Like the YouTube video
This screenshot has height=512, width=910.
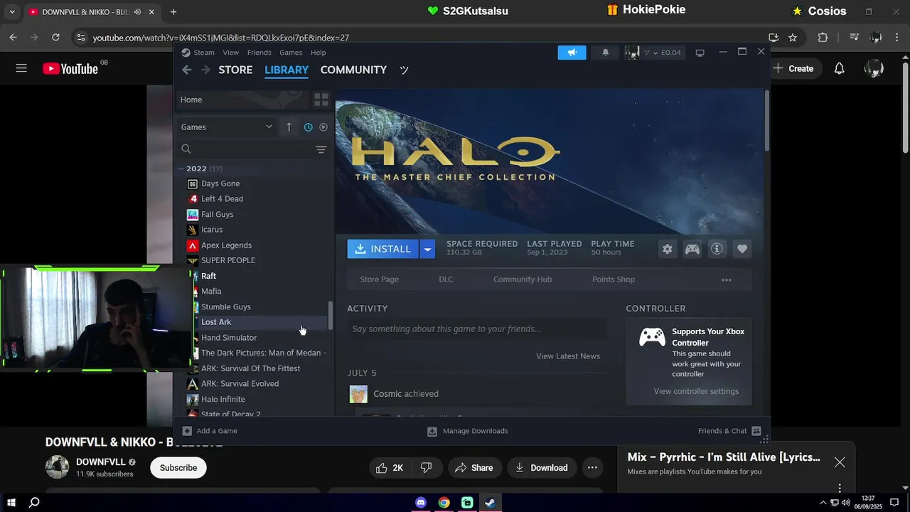pos(389,468)
